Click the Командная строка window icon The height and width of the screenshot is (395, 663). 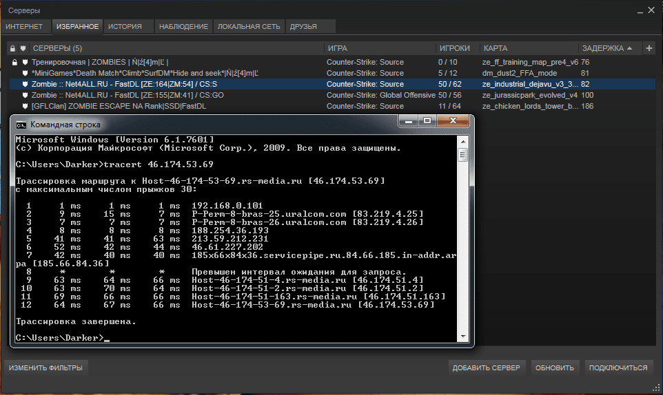click(21, 125)
